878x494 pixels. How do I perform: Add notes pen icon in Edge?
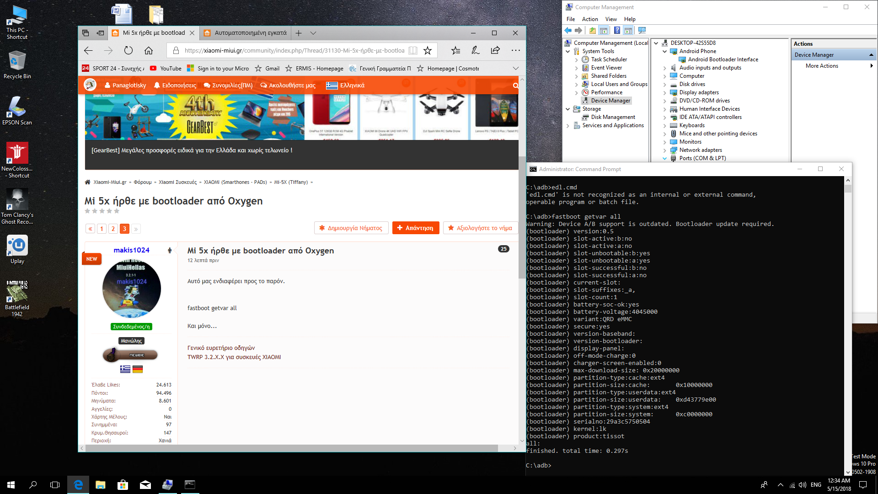coord(476,51)
